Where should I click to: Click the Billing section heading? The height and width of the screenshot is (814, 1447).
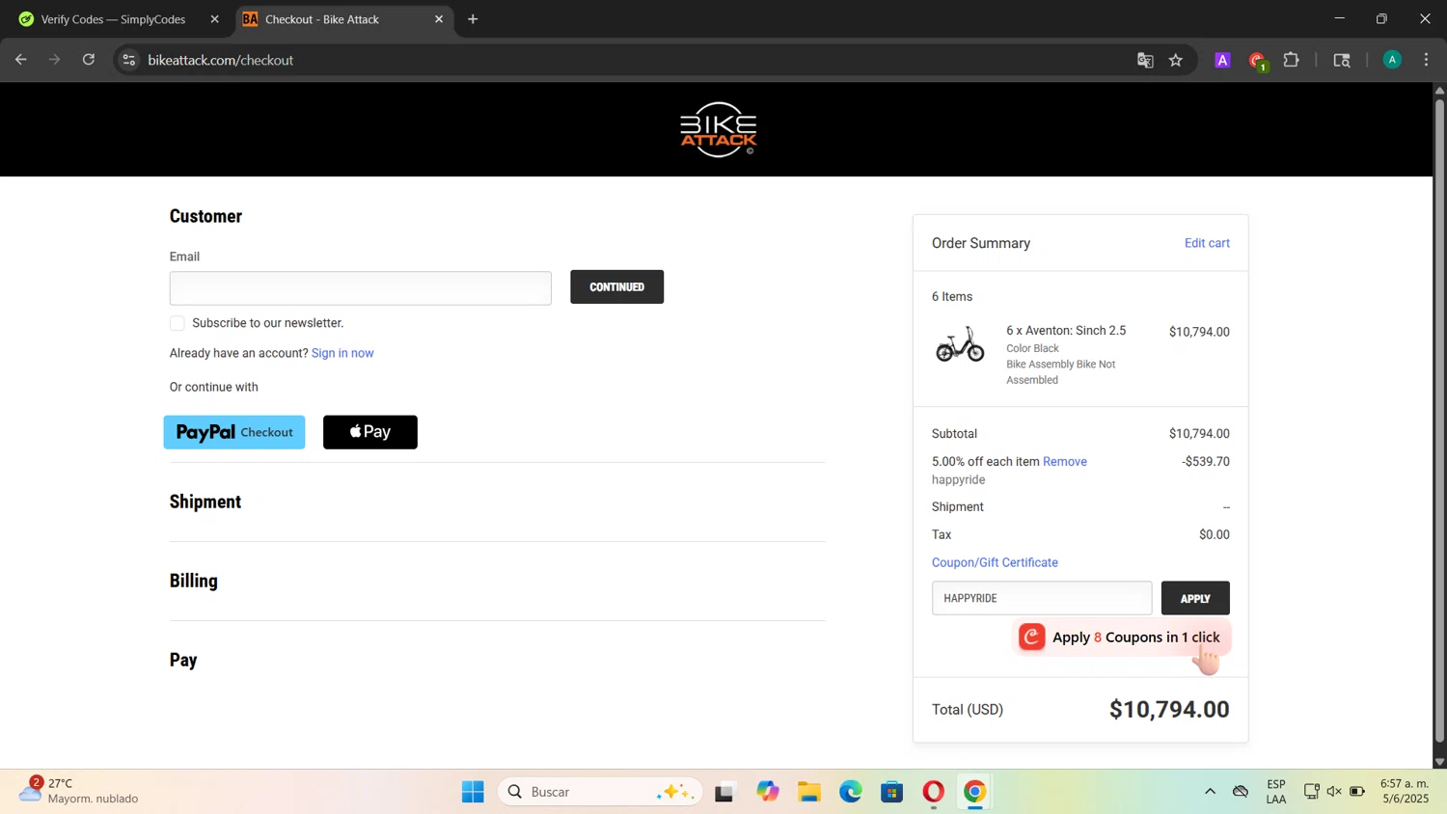coord(194,581)
